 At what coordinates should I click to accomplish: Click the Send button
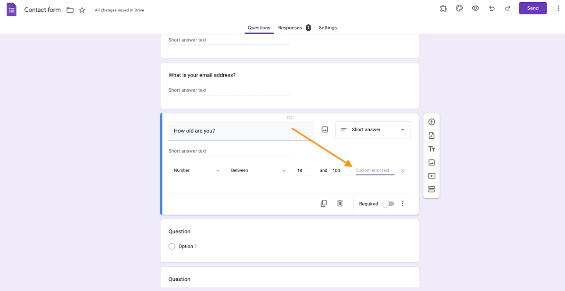pyautogui.click(x=533, y=8)
